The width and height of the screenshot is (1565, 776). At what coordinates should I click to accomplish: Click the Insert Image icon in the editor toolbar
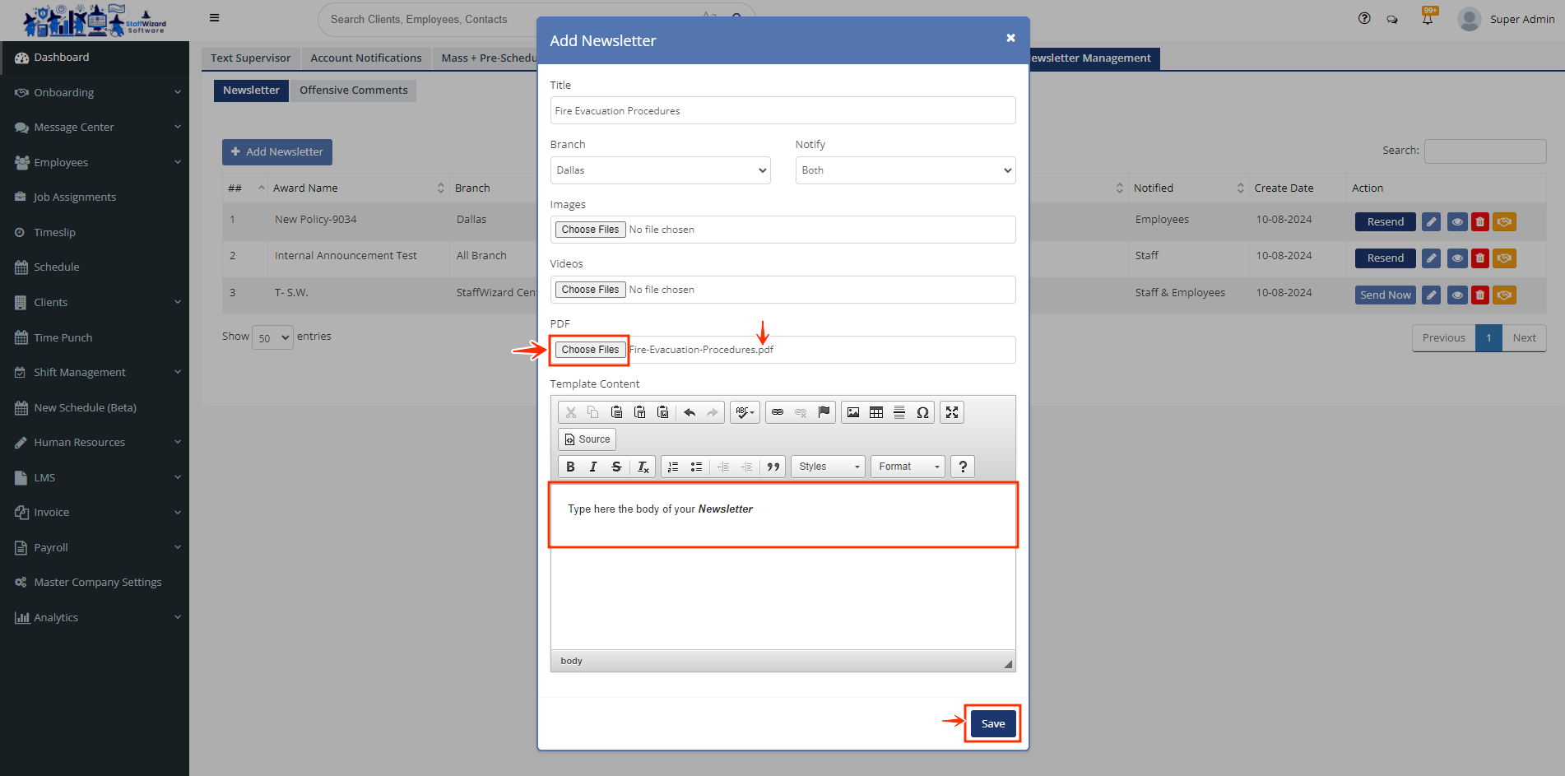853,412
